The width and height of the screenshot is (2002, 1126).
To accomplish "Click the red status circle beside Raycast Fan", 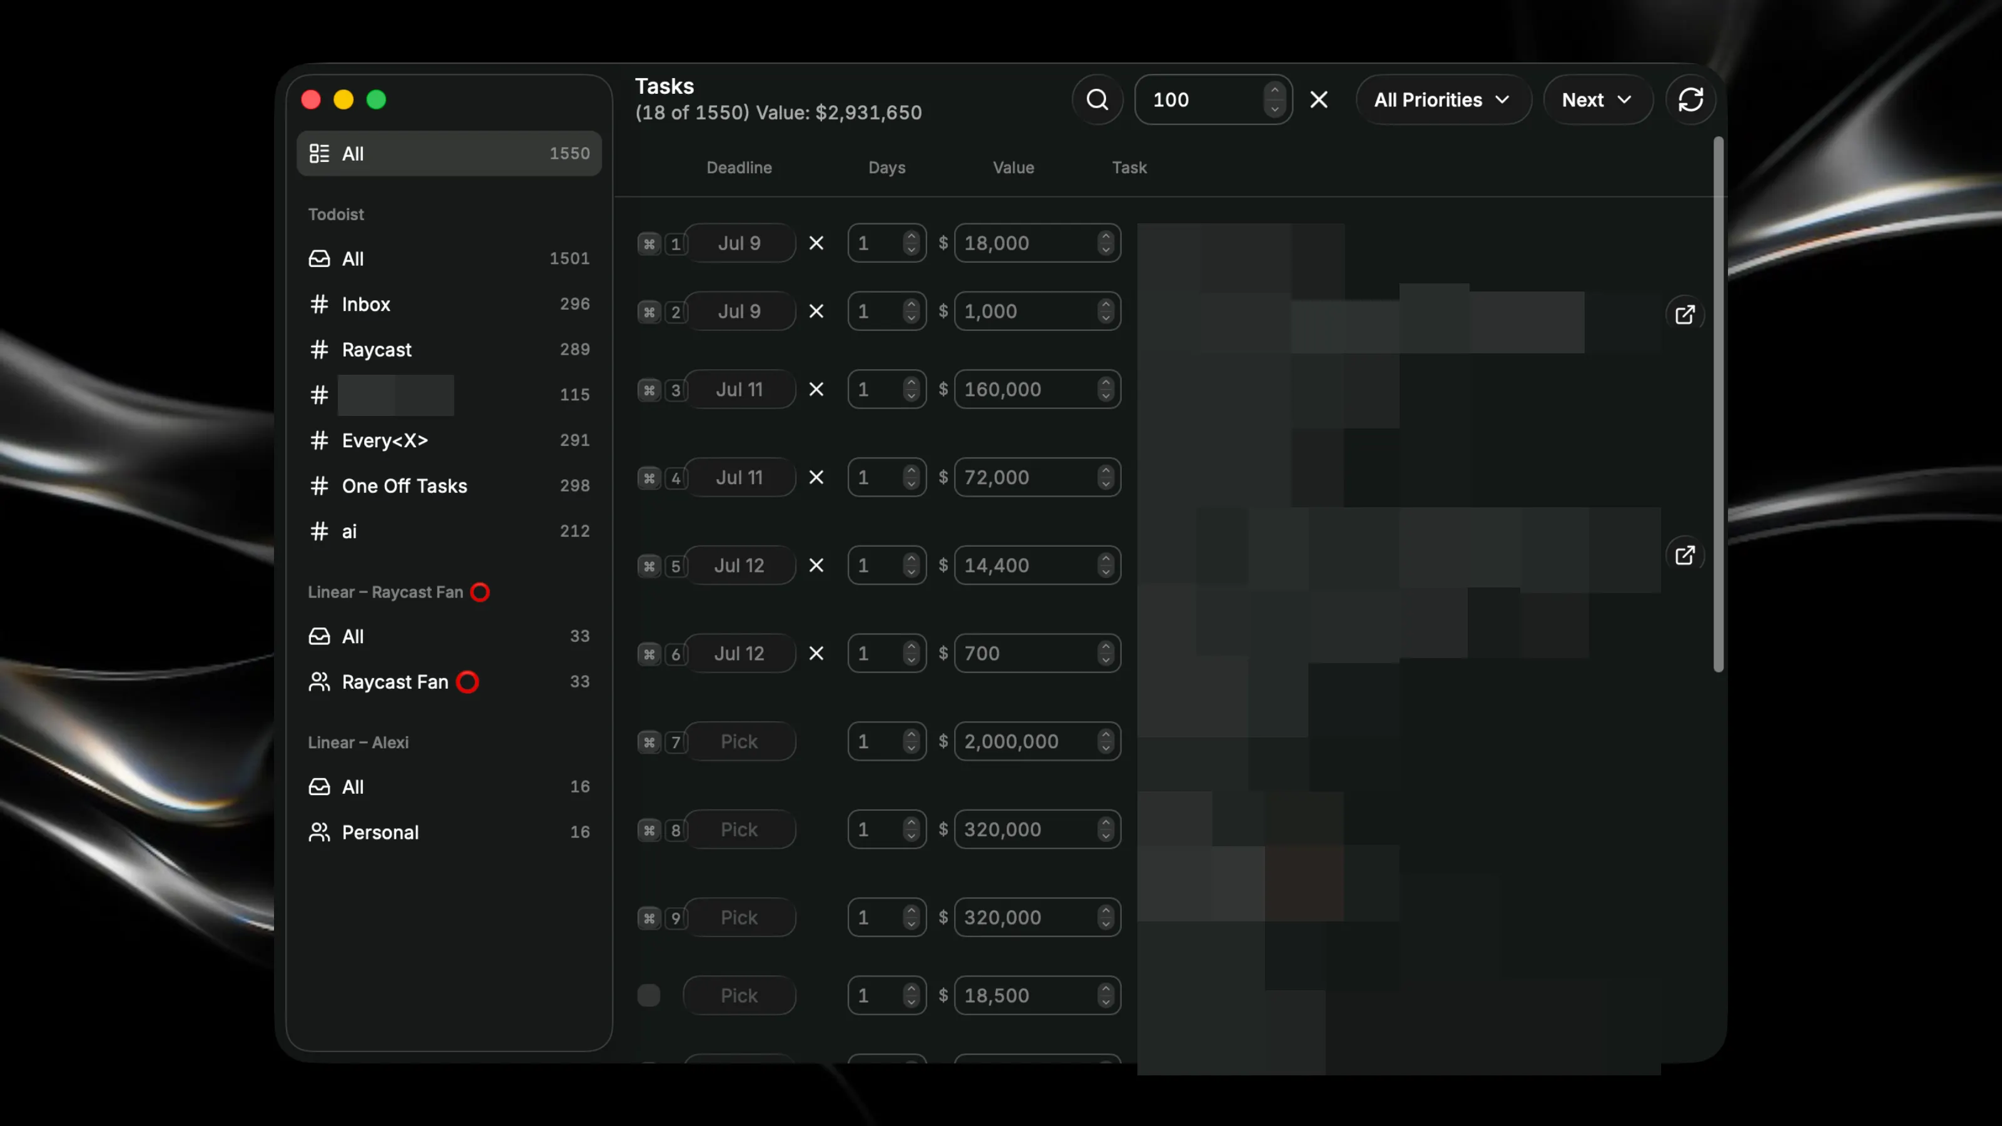I will [x=468, y=681].
